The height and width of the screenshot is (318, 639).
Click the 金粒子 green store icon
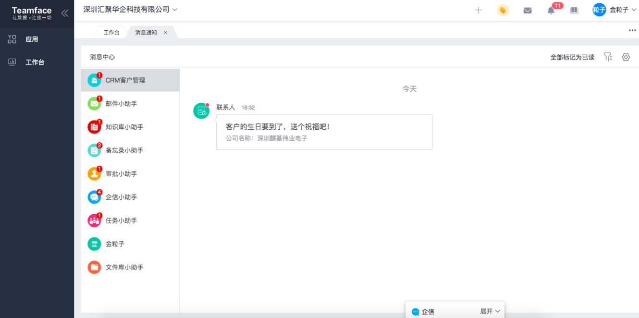pyautogui.click(x=94, y=244)
